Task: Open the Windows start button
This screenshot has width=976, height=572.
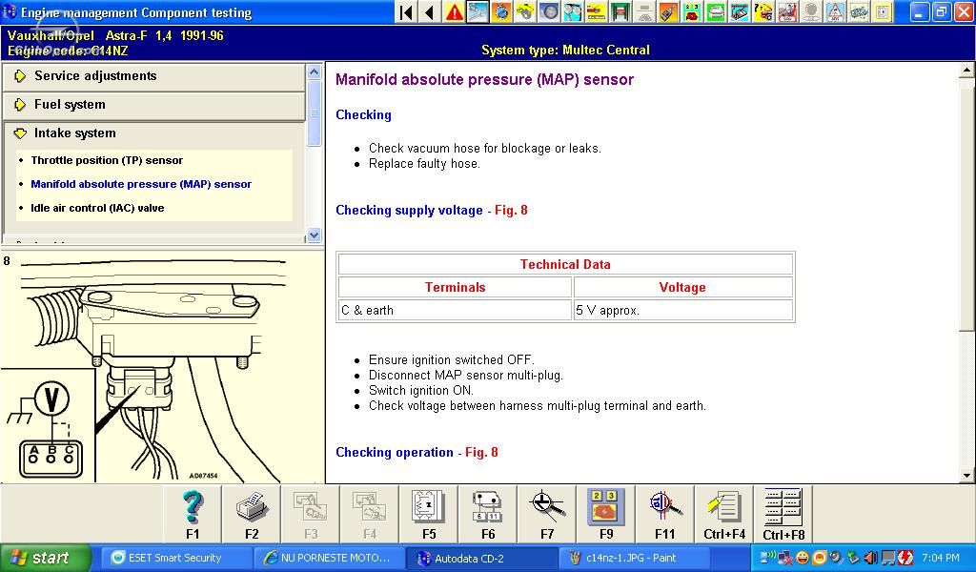Action: (46, 558)
